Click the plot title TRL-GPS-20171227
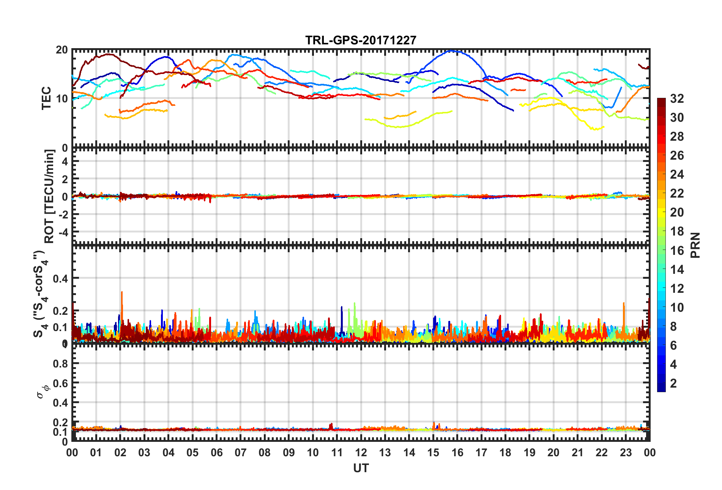 tap(361, 40)
